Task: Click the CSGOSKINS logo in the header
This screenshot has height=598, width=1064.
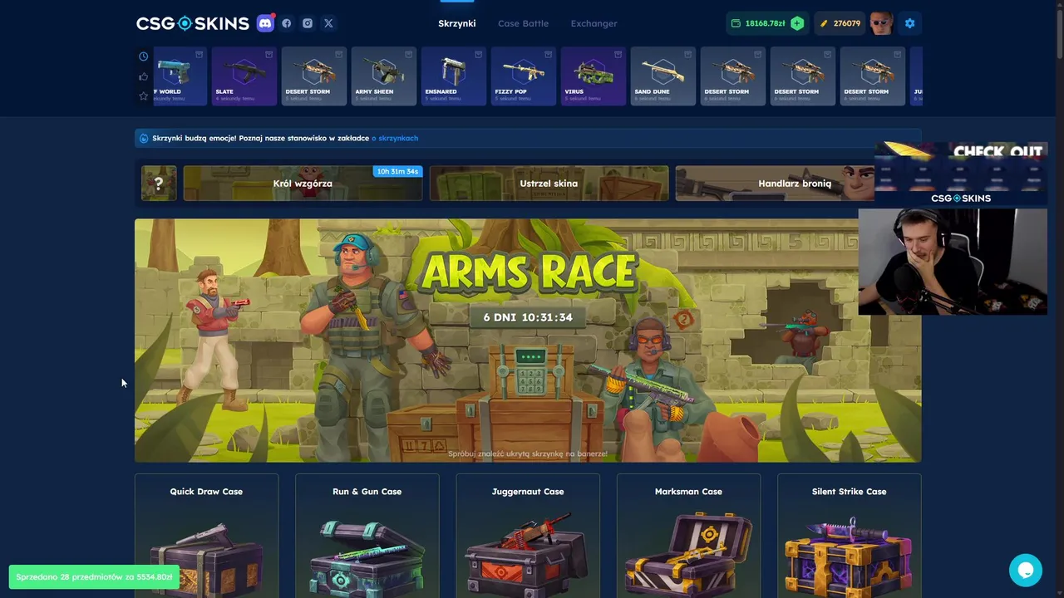Action: click(x=193, y=23)
